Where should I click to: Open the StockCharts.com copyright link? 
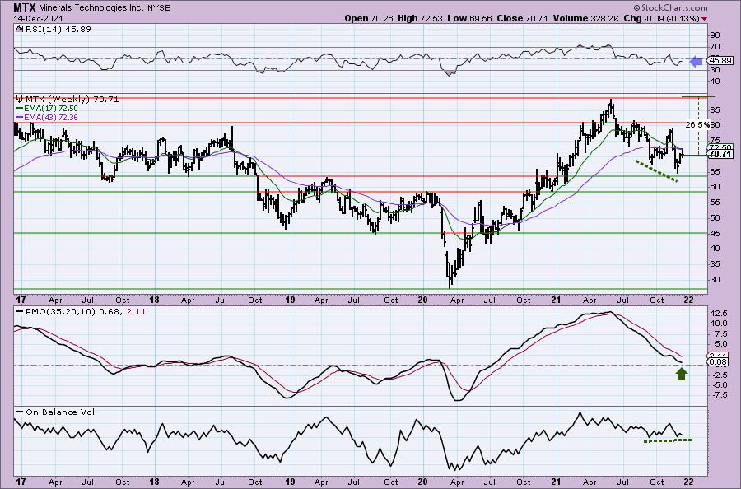[x=670, y=7]
